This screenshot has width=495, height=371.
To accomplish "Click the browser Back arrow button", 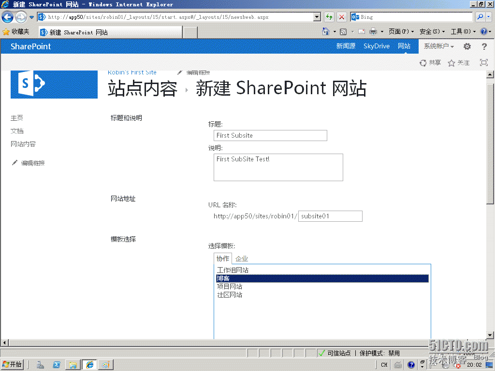I will click(8, 17).
